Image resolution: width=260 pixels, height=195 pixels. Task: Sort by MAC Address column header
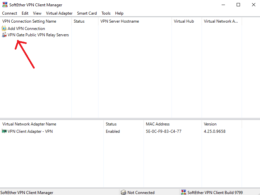pyautogui.click(x=173, y=124)
